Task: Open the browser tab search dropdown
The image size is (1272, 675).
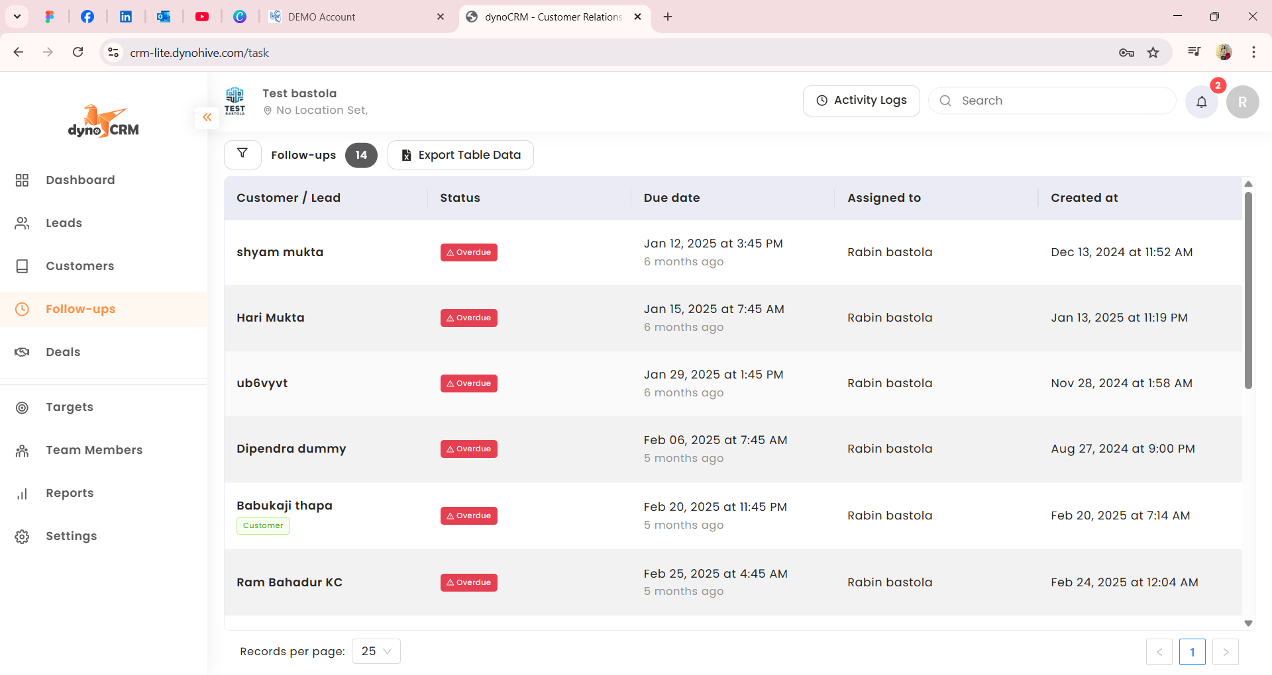Action: click(17, 17)
